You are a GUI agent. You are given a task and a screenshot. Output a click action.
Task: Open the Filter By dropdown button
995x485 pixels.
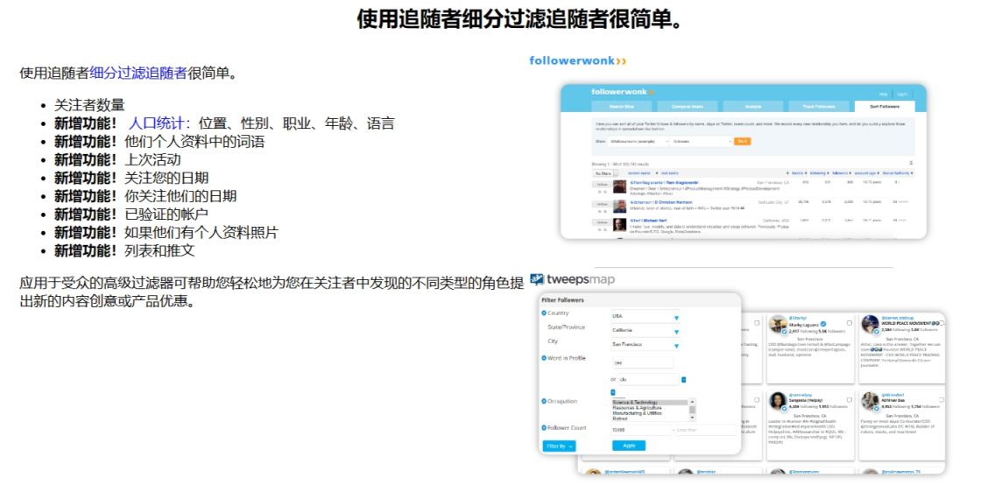(559, 446)
